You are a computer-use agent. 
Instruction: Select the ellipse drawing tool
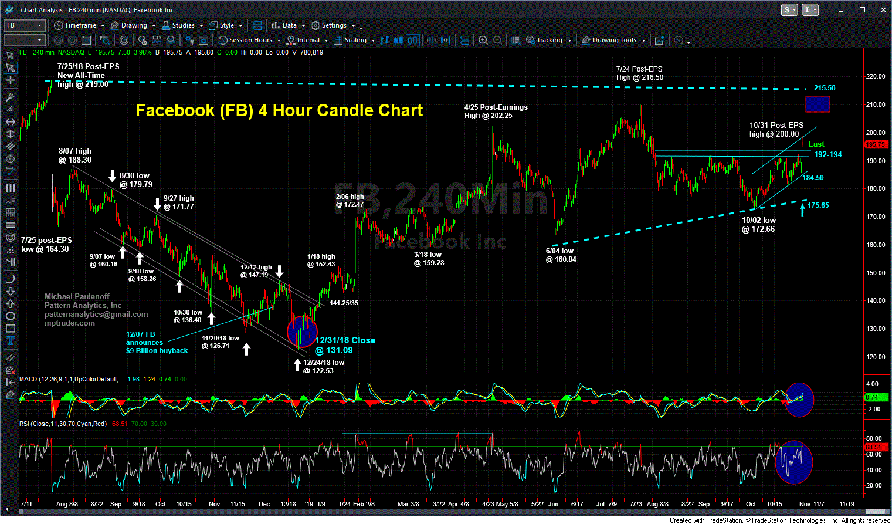pyautogui.click(x=10, y=316)
